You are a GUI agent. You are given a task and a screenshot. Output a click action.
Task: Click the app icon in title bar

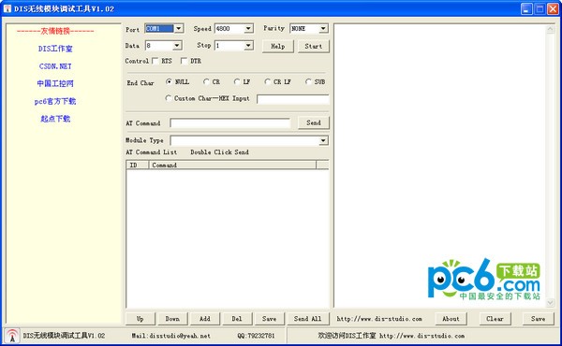(7, 8)
